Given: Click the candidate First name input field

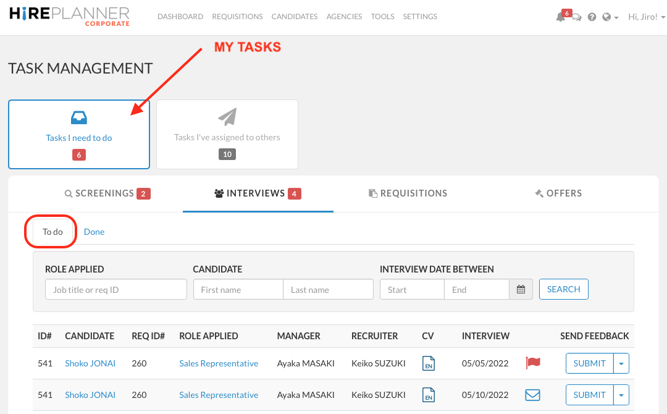Looking at the screenshot, I should [238, 289].
